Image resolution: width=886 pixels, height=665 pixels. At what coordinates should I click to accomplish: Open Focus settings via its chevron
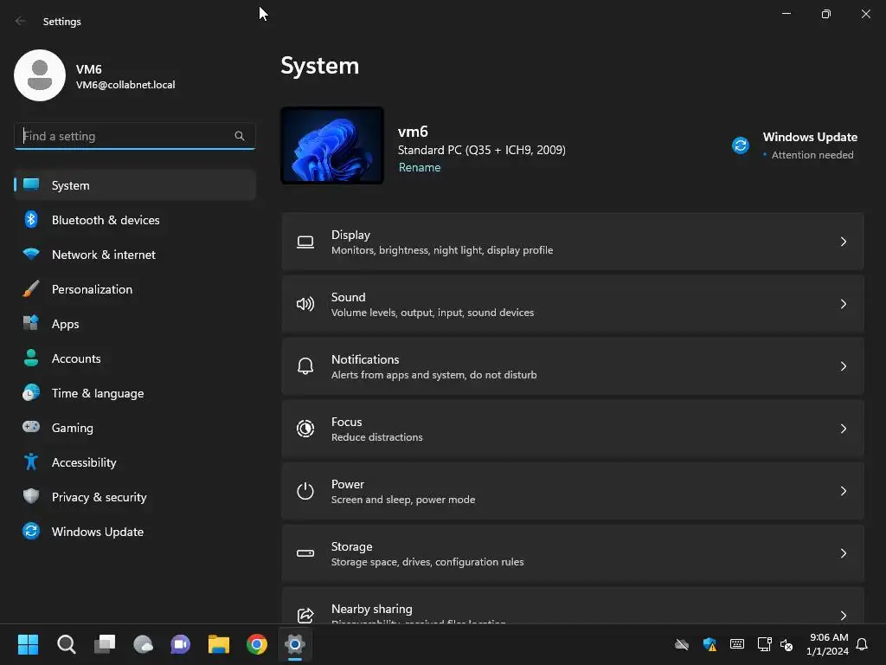843,429
